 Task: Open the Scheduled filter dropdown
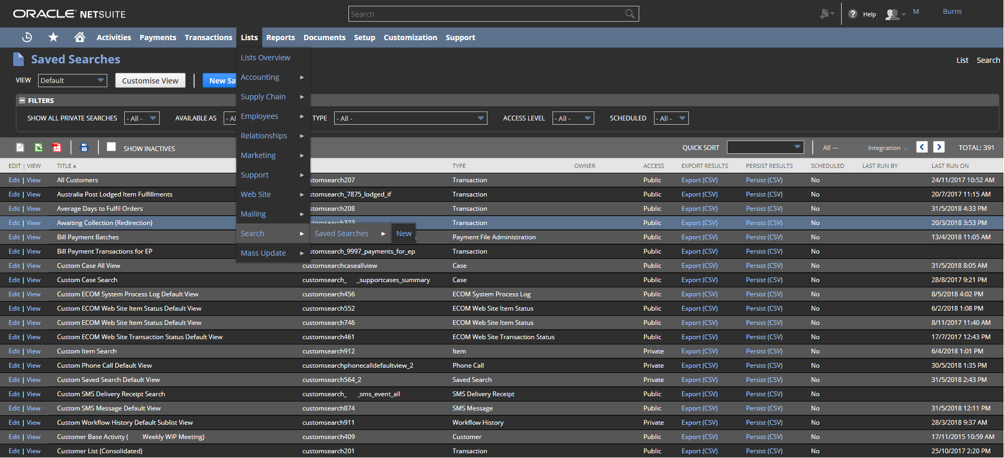coord(671,118)
